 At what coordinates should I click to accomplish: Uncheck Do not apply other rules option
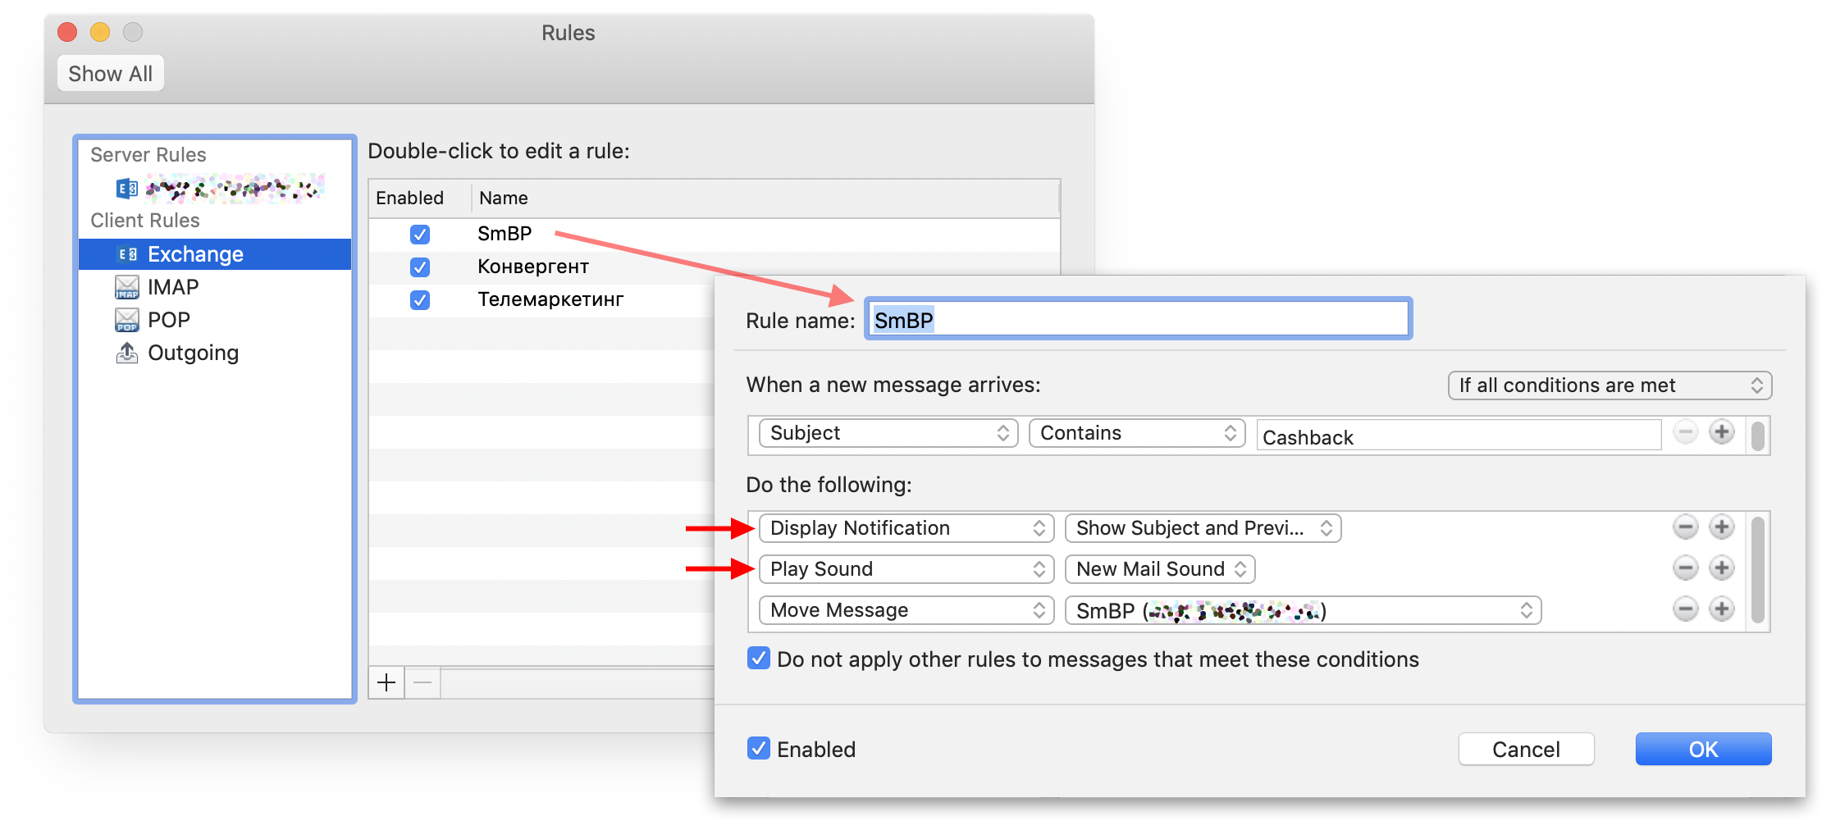click(759, 659)
